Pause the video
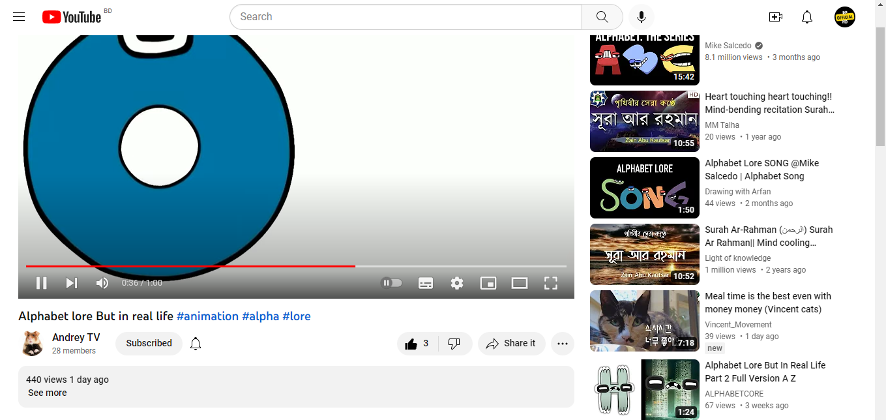The width and height of the screenshot is (886, 420). (41, 283)
